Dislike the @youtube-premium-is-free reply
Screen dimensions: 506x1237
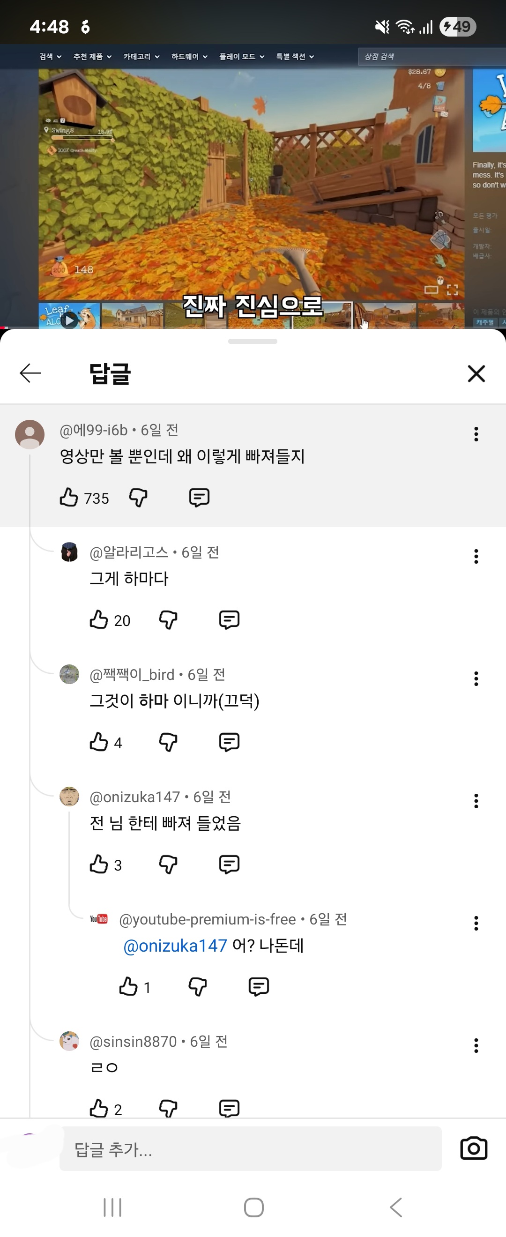coord(198,987)
